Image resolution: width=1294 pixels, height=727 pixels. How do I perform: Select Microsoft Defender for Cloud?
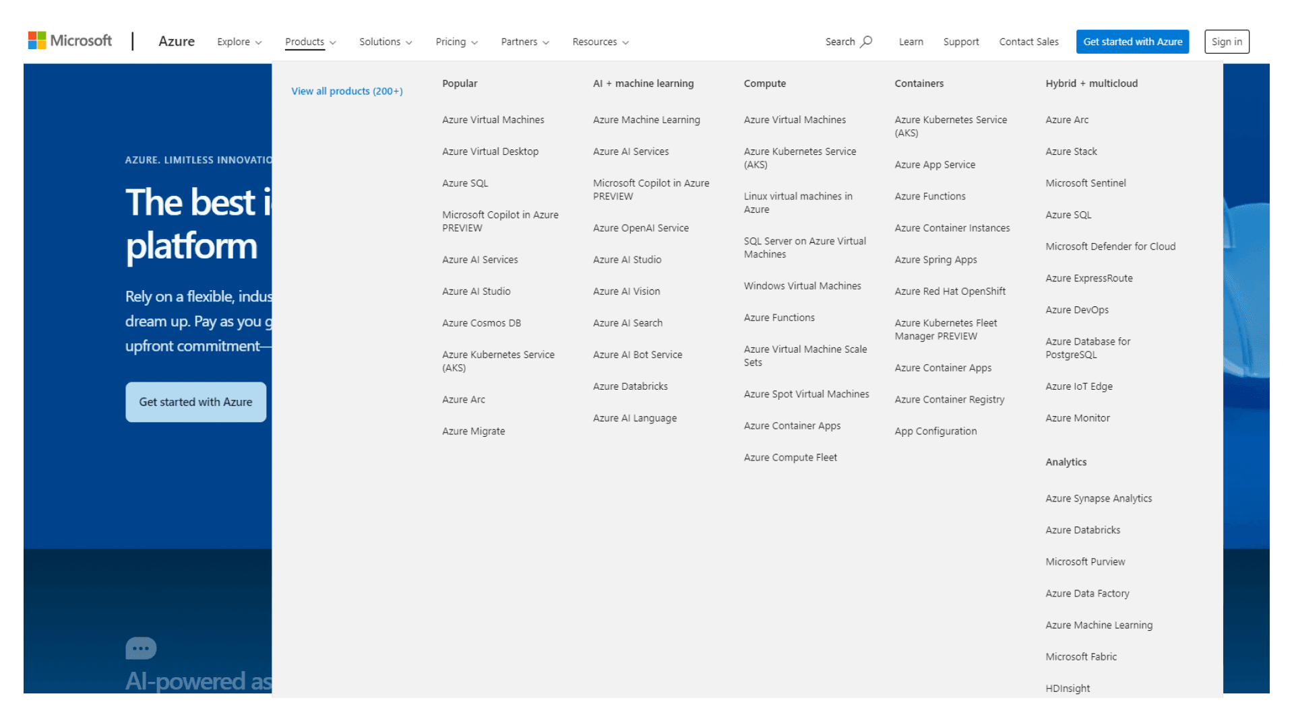tap(1110, 246)
